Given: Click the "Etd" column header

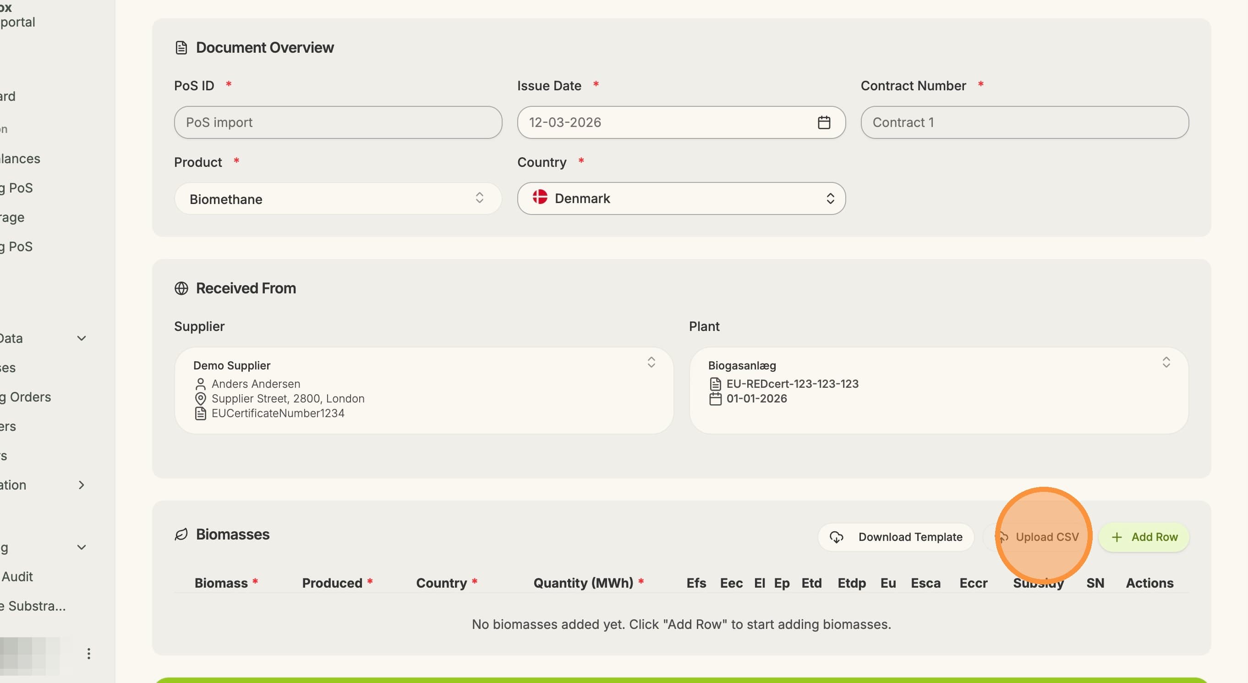Looking at the screenshot, I should (x=811, y=583).
